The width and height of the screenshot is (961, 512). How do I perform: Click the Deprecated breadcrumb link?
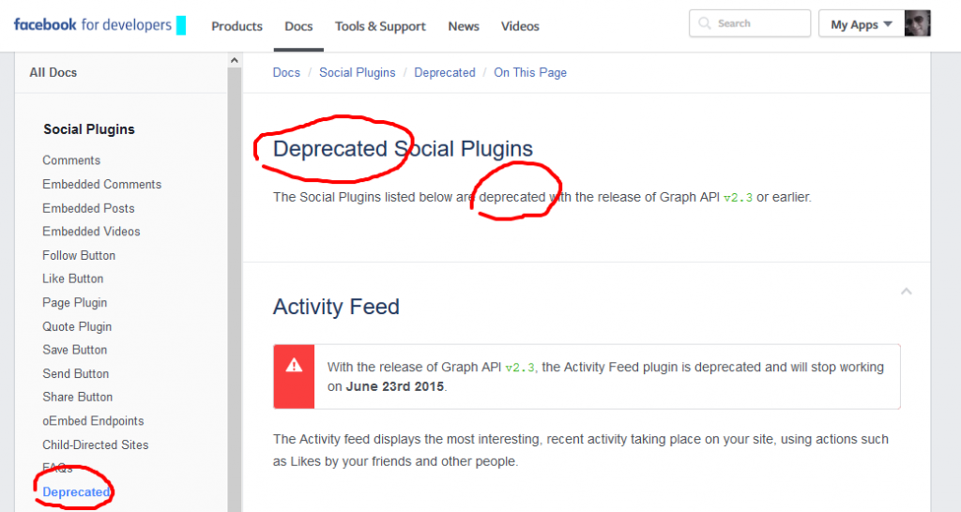[444, 72]
